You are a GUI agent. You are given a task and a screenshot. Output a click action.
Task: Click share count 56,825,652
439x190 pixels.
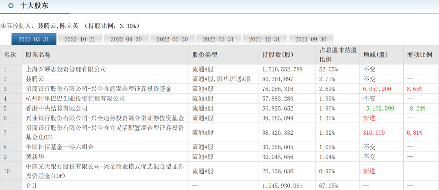click(278, 108)
